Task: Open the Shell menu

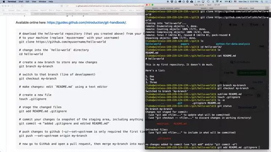Action: (x=21, y=2)
